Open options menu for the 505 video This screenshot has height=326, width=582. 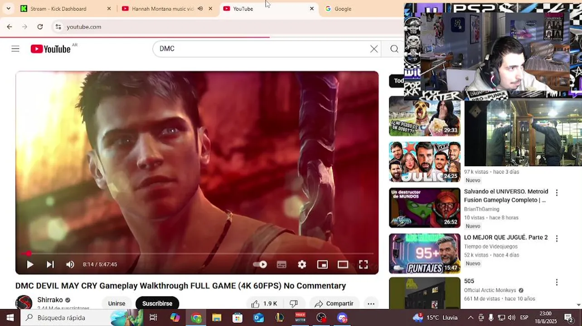tap(557, 282)
